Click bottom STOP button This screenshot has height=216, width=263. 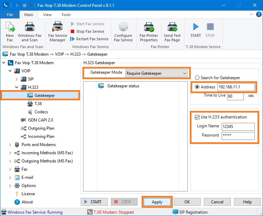coord(124,202)
